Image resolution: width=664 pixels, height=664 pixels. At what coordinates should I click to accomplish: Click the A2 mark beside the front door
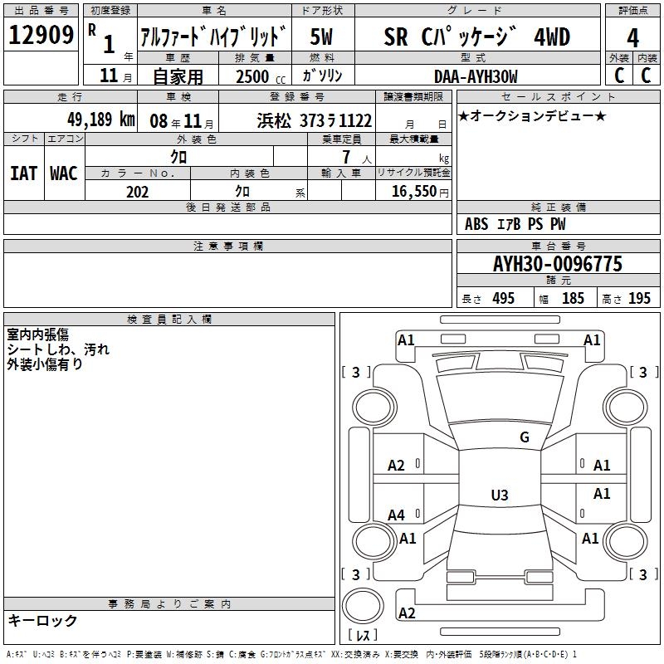coord(397,466)
